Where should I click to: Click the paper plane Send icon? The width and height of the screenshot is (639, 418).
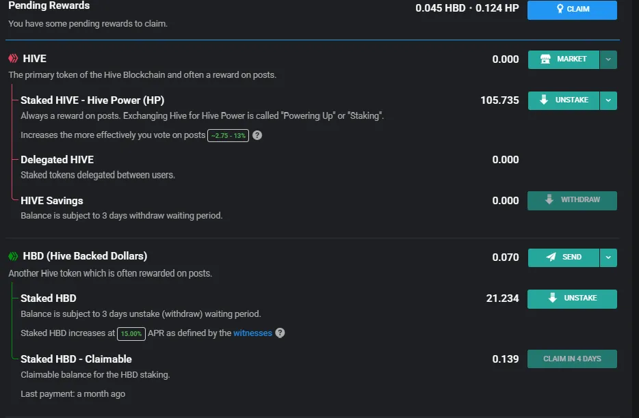(x=551, y=257)
